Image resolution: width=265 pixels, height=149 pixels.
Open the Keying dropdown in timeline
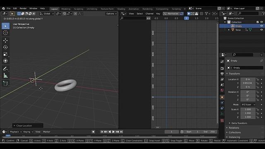click(28, 132)
